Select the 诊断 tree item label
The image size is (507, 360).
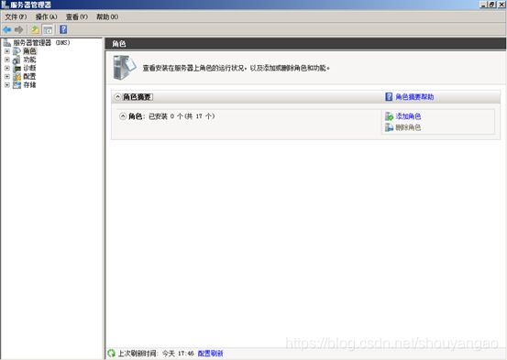(x=29, y=68)
